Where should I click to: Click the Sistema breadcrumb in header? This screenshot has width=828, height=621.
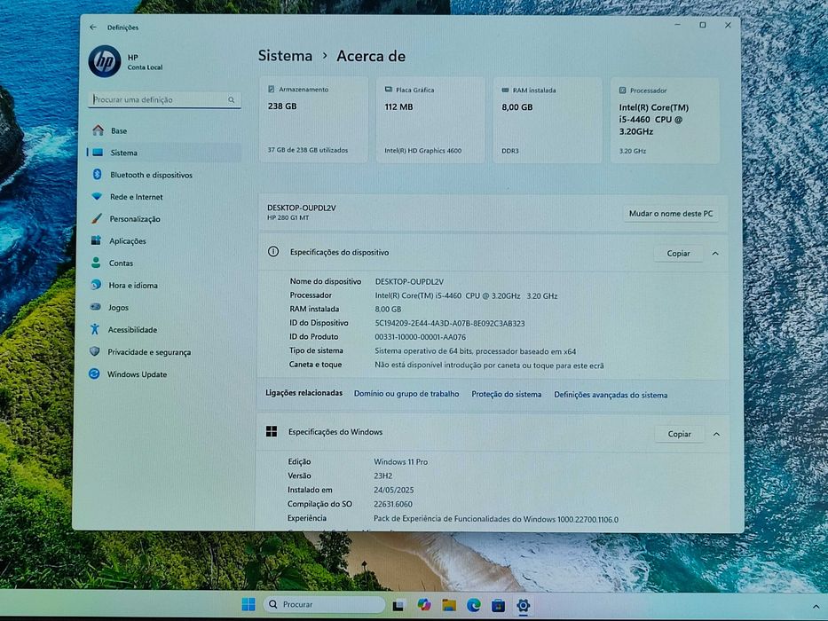point(285,55)
